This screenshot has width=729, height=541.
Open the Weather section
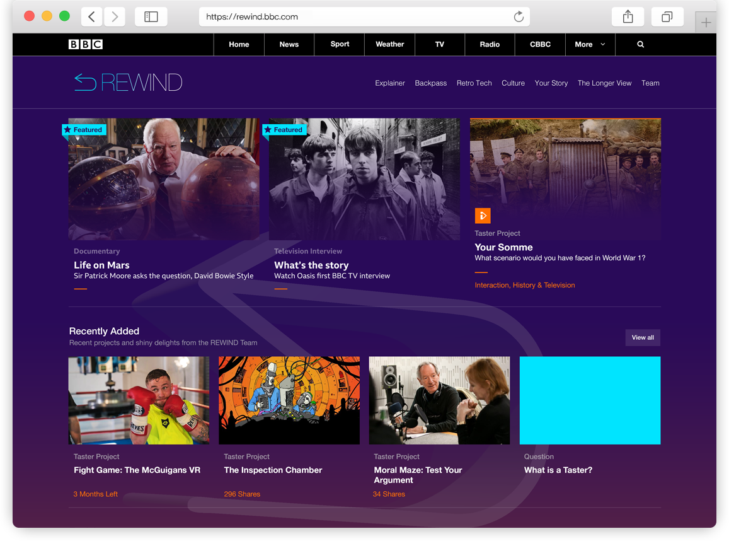point(389,44)
